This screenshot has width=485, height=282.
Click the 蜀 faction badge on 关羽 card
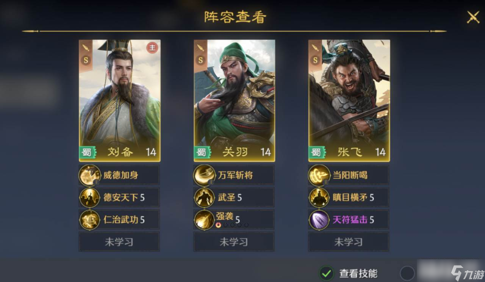point(201,152)
